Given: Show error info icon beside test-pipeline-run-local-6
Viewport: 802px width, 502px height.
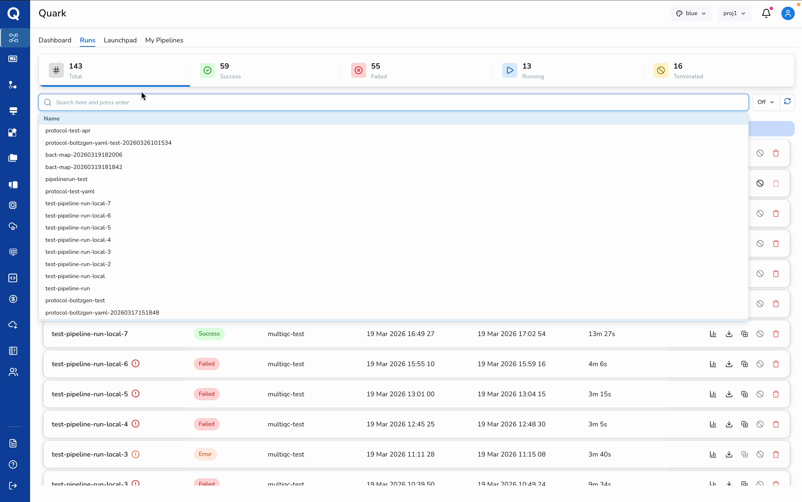Looking at the screenshot, I should [x=136, y=364].
